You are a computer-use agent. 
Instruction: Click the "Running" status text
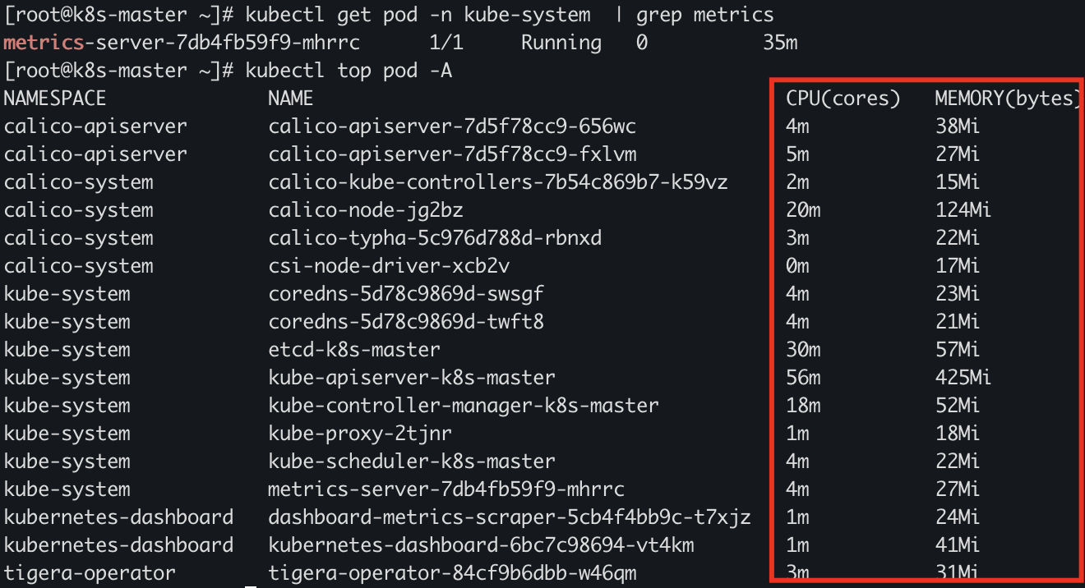(x=561, y=43)
